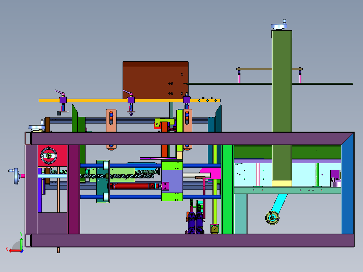Pick the dark blue valve assembly at the bottom
This screenshot has width=363, height=272.
tap(195, 222)
